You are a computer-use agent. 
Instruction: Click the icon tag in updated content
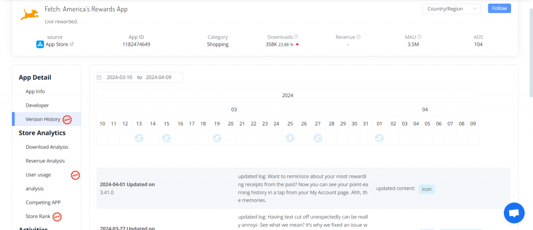(x=426, y=189)
